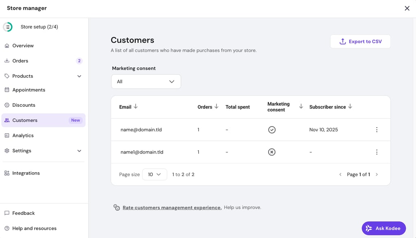Go to the previous page arrow
The width and height of the screenshot is (416, 238).
tap(340, 174)
